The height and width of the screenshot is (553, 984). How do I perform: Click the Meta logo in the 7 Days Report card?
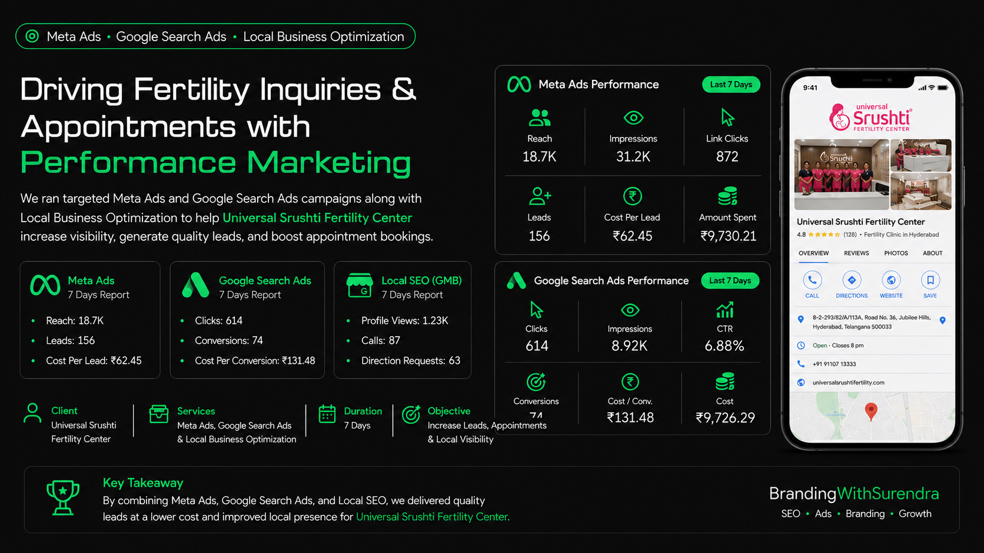click(x=45, y=285)
